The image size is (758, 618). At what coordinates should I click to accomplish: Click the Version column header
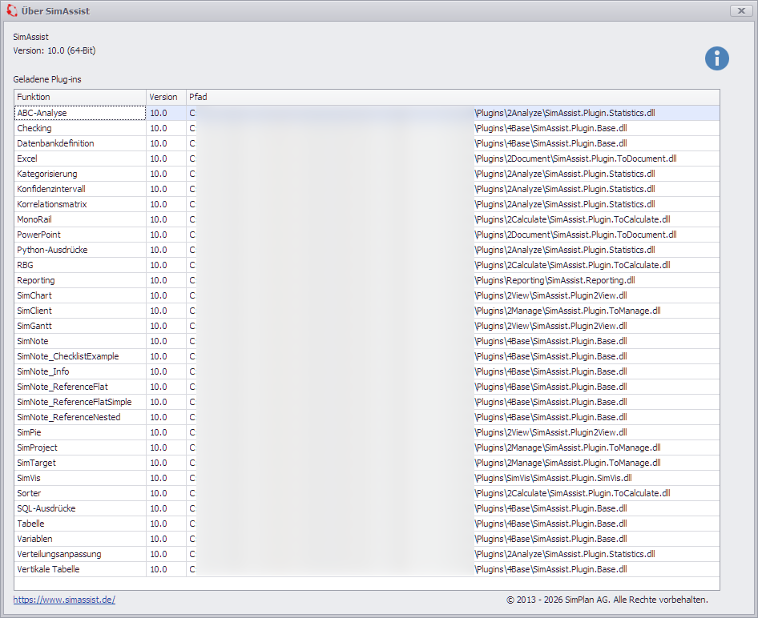[x=165, y=97]
